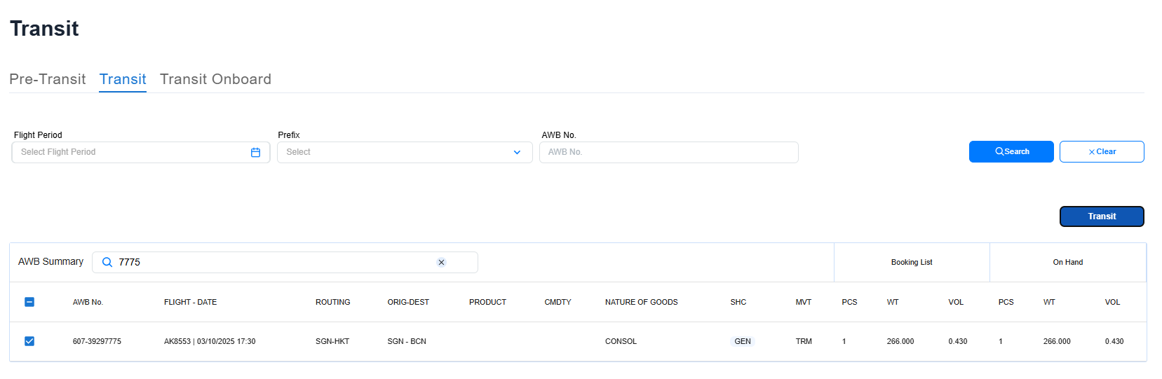Open the Flight Period calendar icon

(255, 153)
